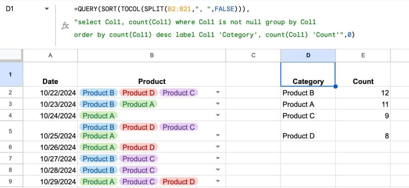Click the red Product D chip in row 2
409x188 pixels.
(138, 93)
